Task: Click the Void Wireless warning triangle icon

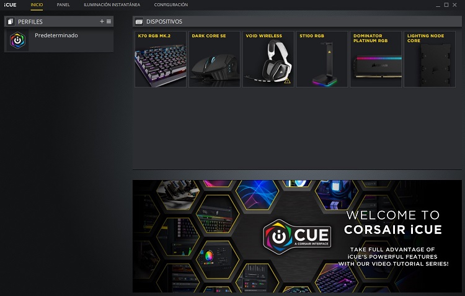Action: pos(287,81)
